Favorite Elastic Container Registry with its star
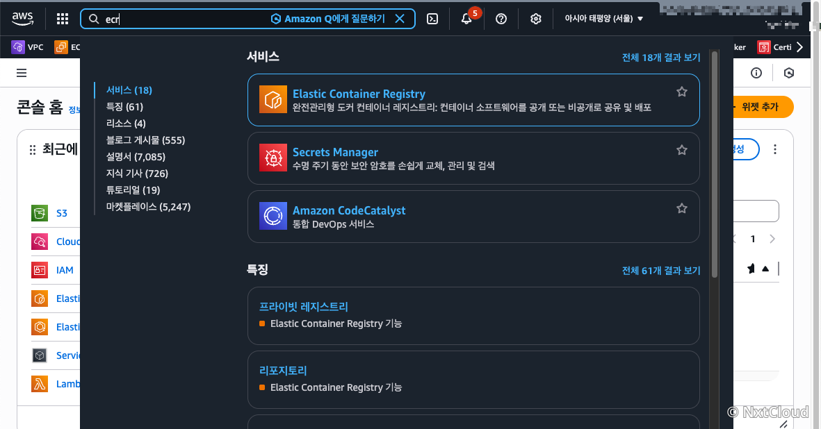Screen dimensions: 821x429 (x=682, y=92)
